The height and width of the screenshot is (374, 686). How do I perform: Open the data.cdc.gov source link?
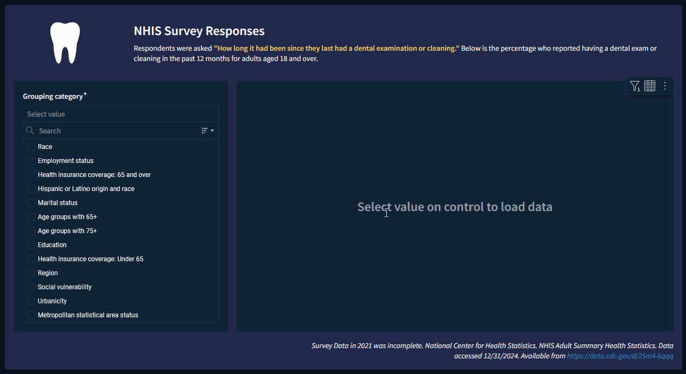pyautogui.click(x=620, y=356)
